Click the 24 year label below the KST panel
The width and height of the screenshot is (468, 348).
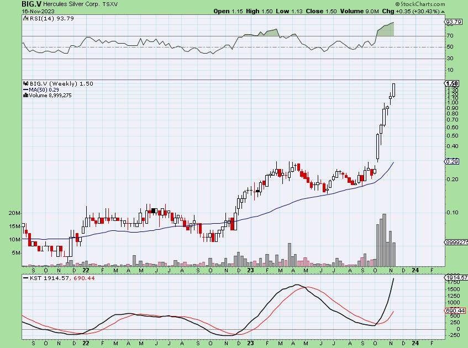click(x=415, y=343)
